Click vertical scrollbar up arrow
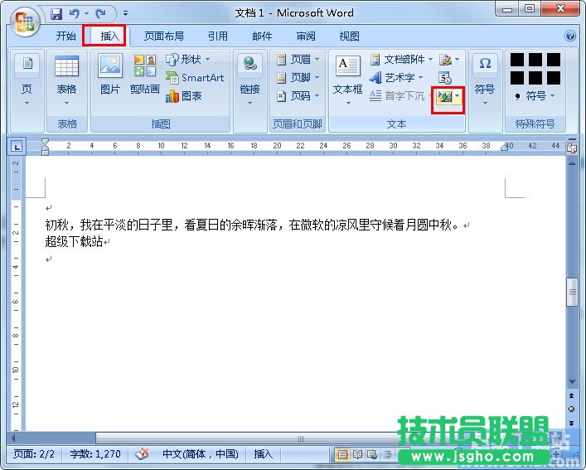586x470 pixels. pyautogui.click(x=572, y=163)
